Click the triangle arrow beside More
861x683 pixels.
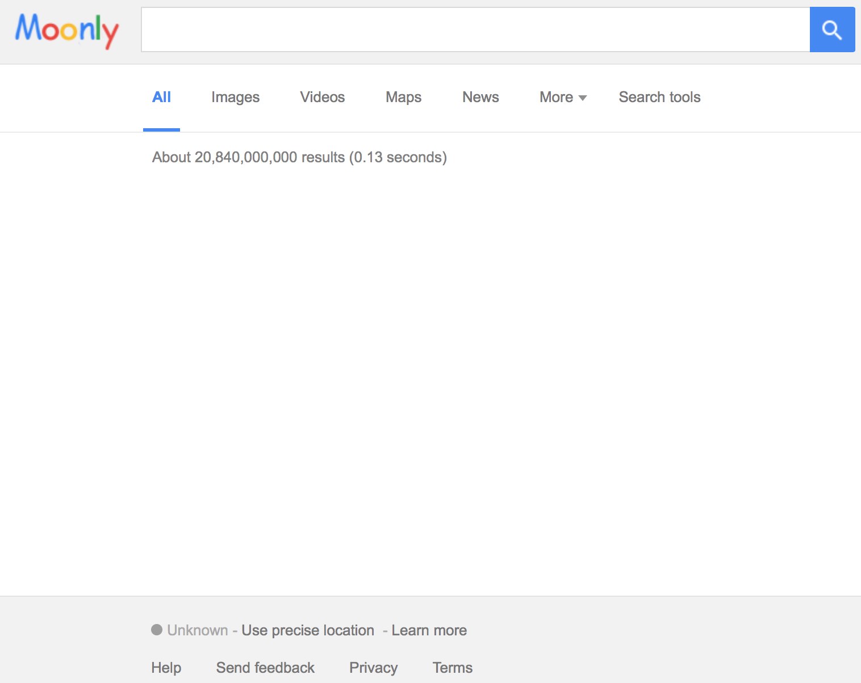[x=582, y=98]
